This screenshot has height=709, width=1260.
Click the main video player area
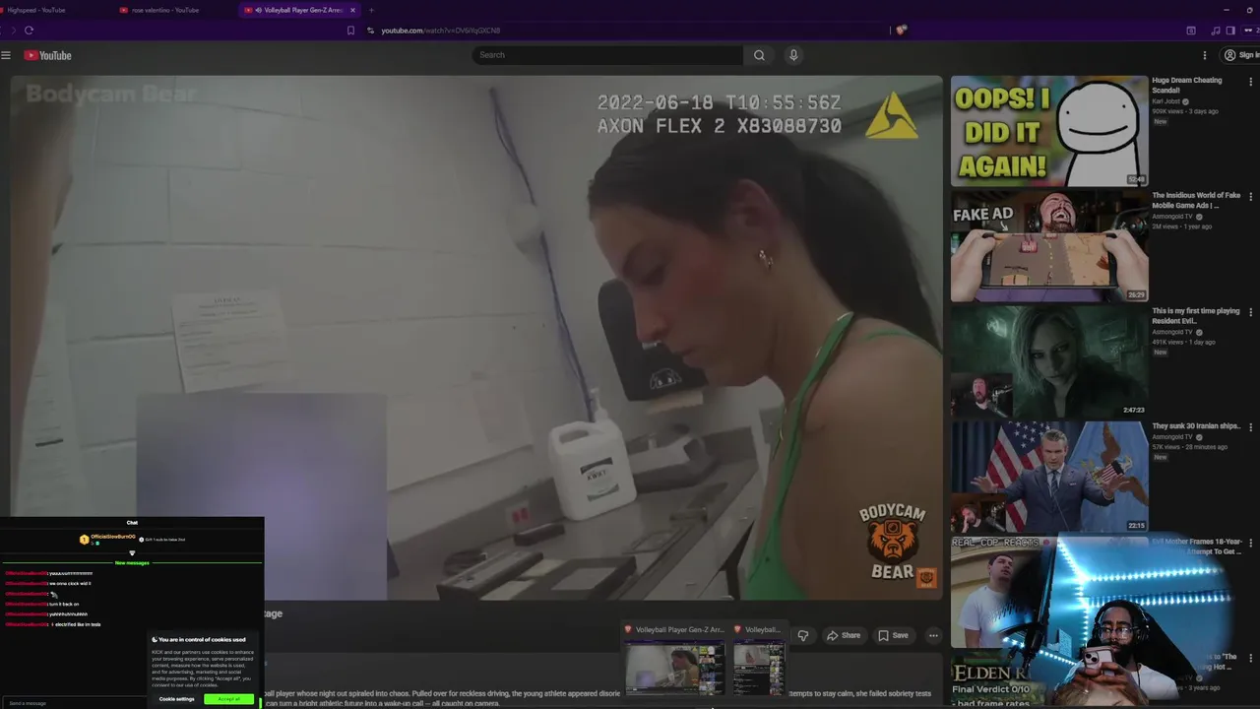coord(476,338)
